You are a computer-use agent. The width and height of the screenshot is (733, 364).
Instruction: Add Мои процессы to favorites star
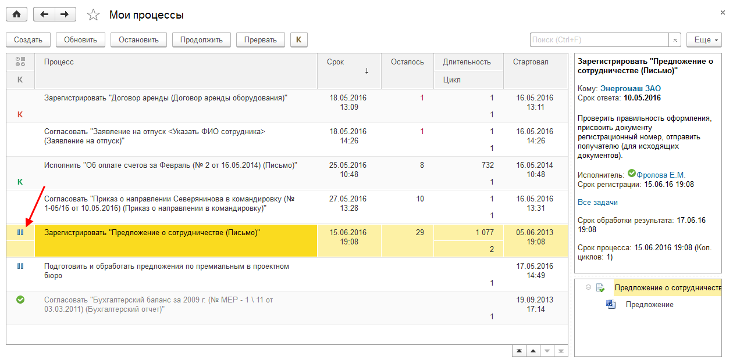(93, 15)
